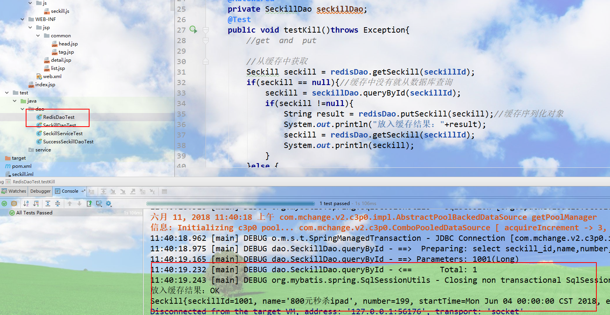The width and height of the screenshot is (610, 315).
Task: Select RedisDaoTest.testKill debug session tab
Action: point(31,182)
